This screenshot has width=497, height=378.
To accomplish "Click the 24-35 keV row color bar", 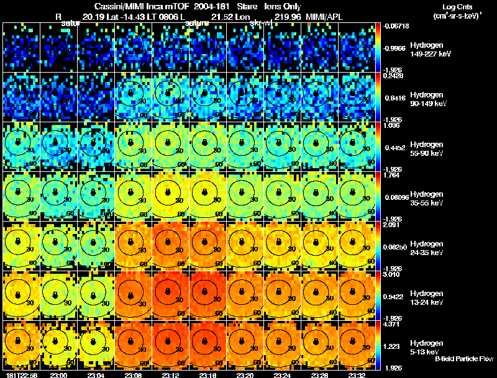I will coord(378,246).
